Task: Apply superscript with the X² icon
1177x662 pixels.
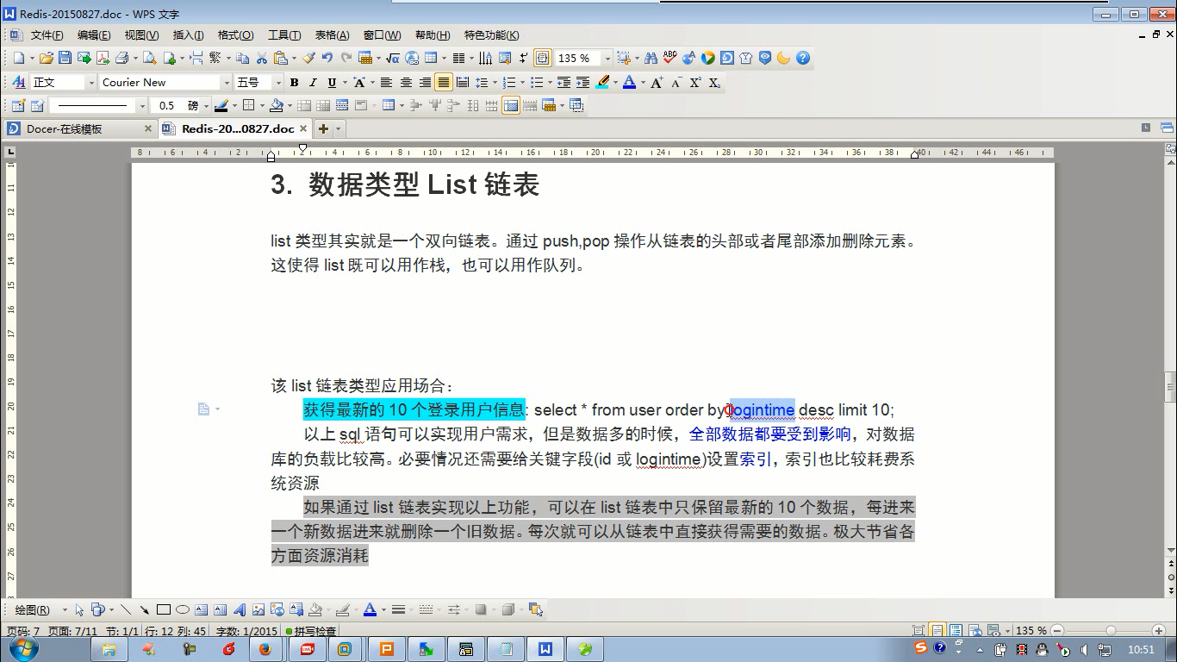Action: coord(695,83)
